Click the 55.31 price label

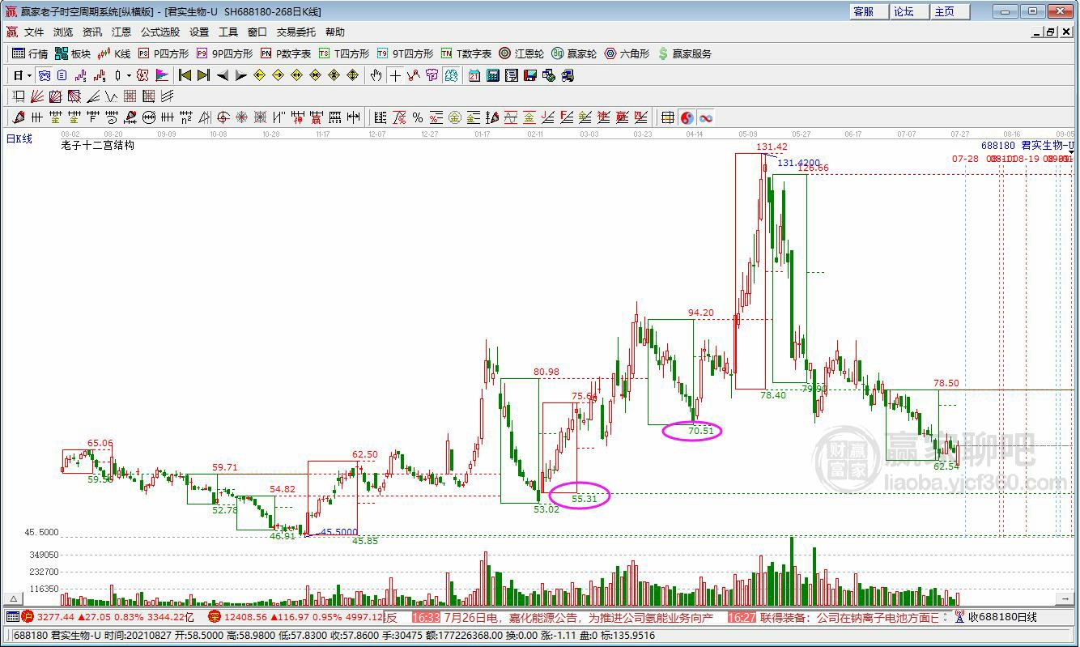click(585, 499)
